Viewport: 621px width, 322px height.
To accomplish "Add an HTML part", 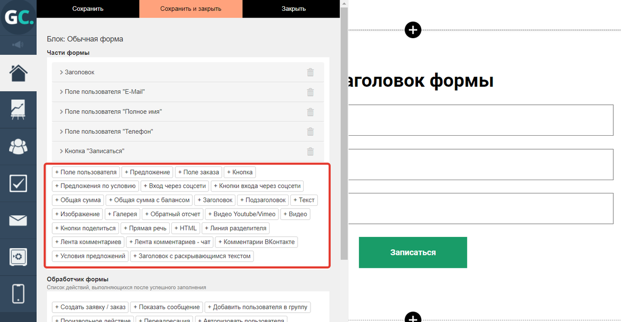I will point(187,228).
